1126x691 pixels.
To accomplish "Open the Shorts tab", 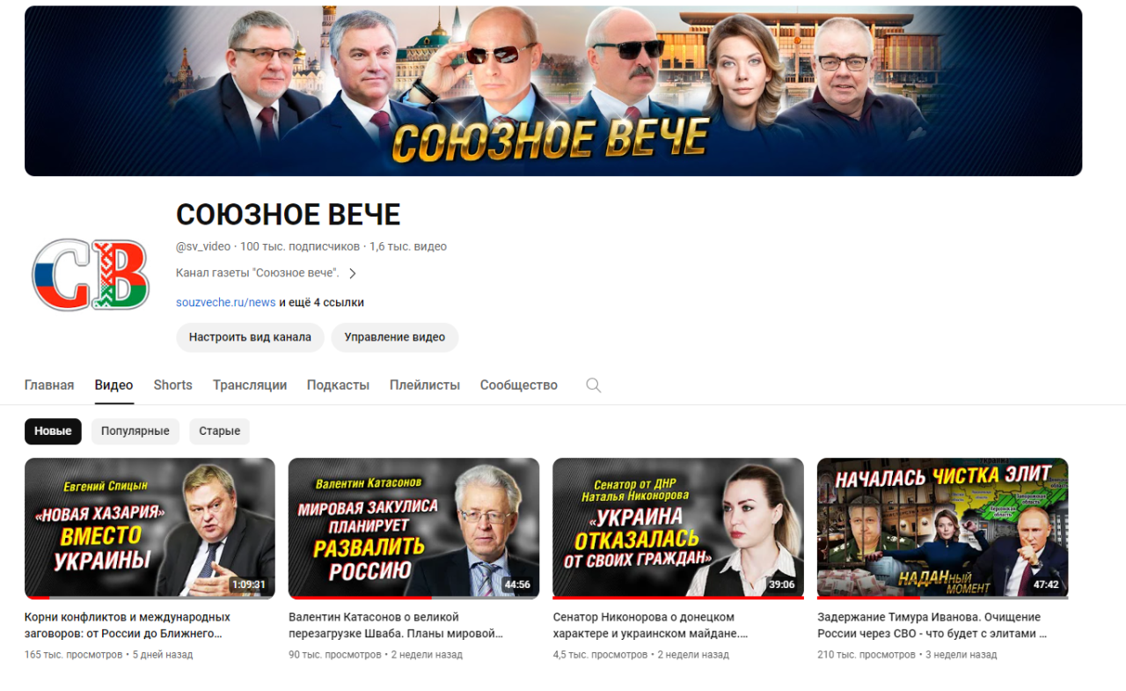I will point(172,386).
